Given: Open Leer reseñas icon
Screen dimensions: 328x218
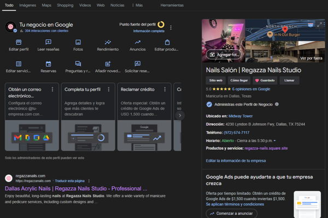Looking at the screenshot, I should (x=48, y=43).
